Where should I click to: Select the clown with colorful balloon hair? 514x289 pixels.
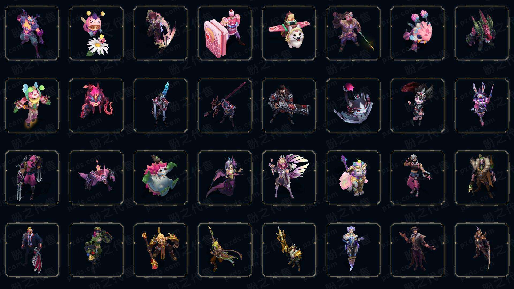click(x=32, y=105)
